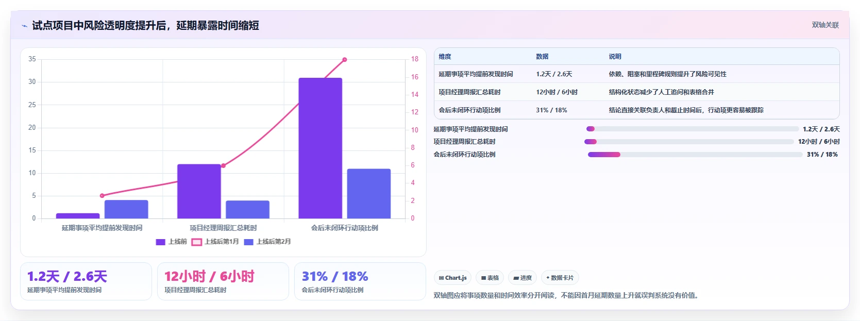The width and height of the screenshot is (860, 321).
Task: Click x-axis label 会后未闭环行动项比例
Action: [345, 228]
